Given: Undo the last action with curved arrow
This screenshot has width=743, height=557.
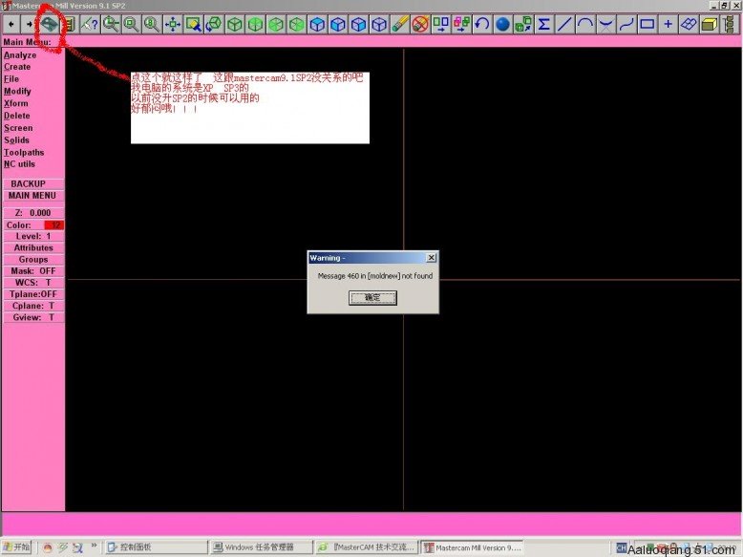Looking at the screenshot, I should [x=482, y=24].
